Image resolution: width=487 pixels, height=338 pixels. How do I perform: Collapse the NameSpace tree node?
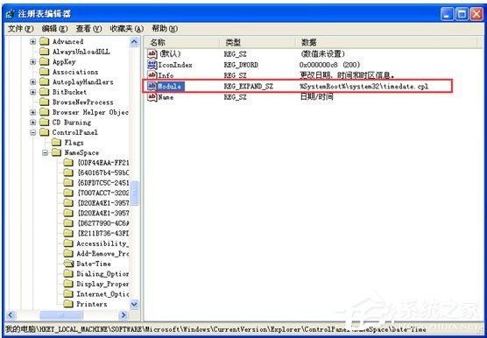click(46, 152)
